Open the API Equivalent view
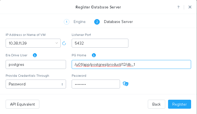Screen dimensions: 197x114 tap(22, 104)
